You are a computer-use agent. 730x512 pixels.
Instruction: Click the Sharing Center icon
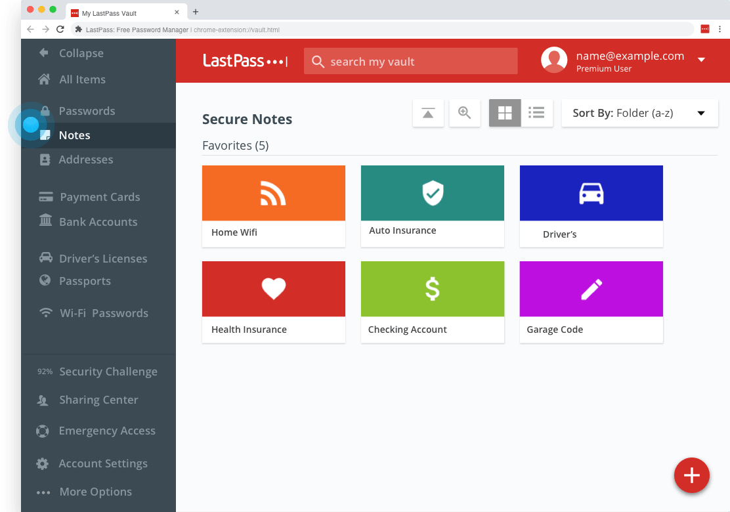pos(42,400)
